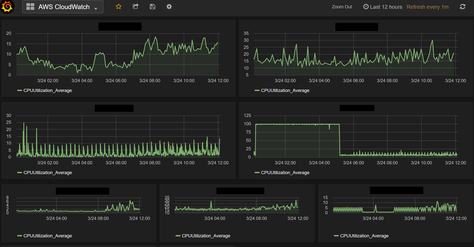Image resolution: width=474 pixels, height=247 pixels.
Task: Click the Zoom Out button
Action: tap(342, 7)
